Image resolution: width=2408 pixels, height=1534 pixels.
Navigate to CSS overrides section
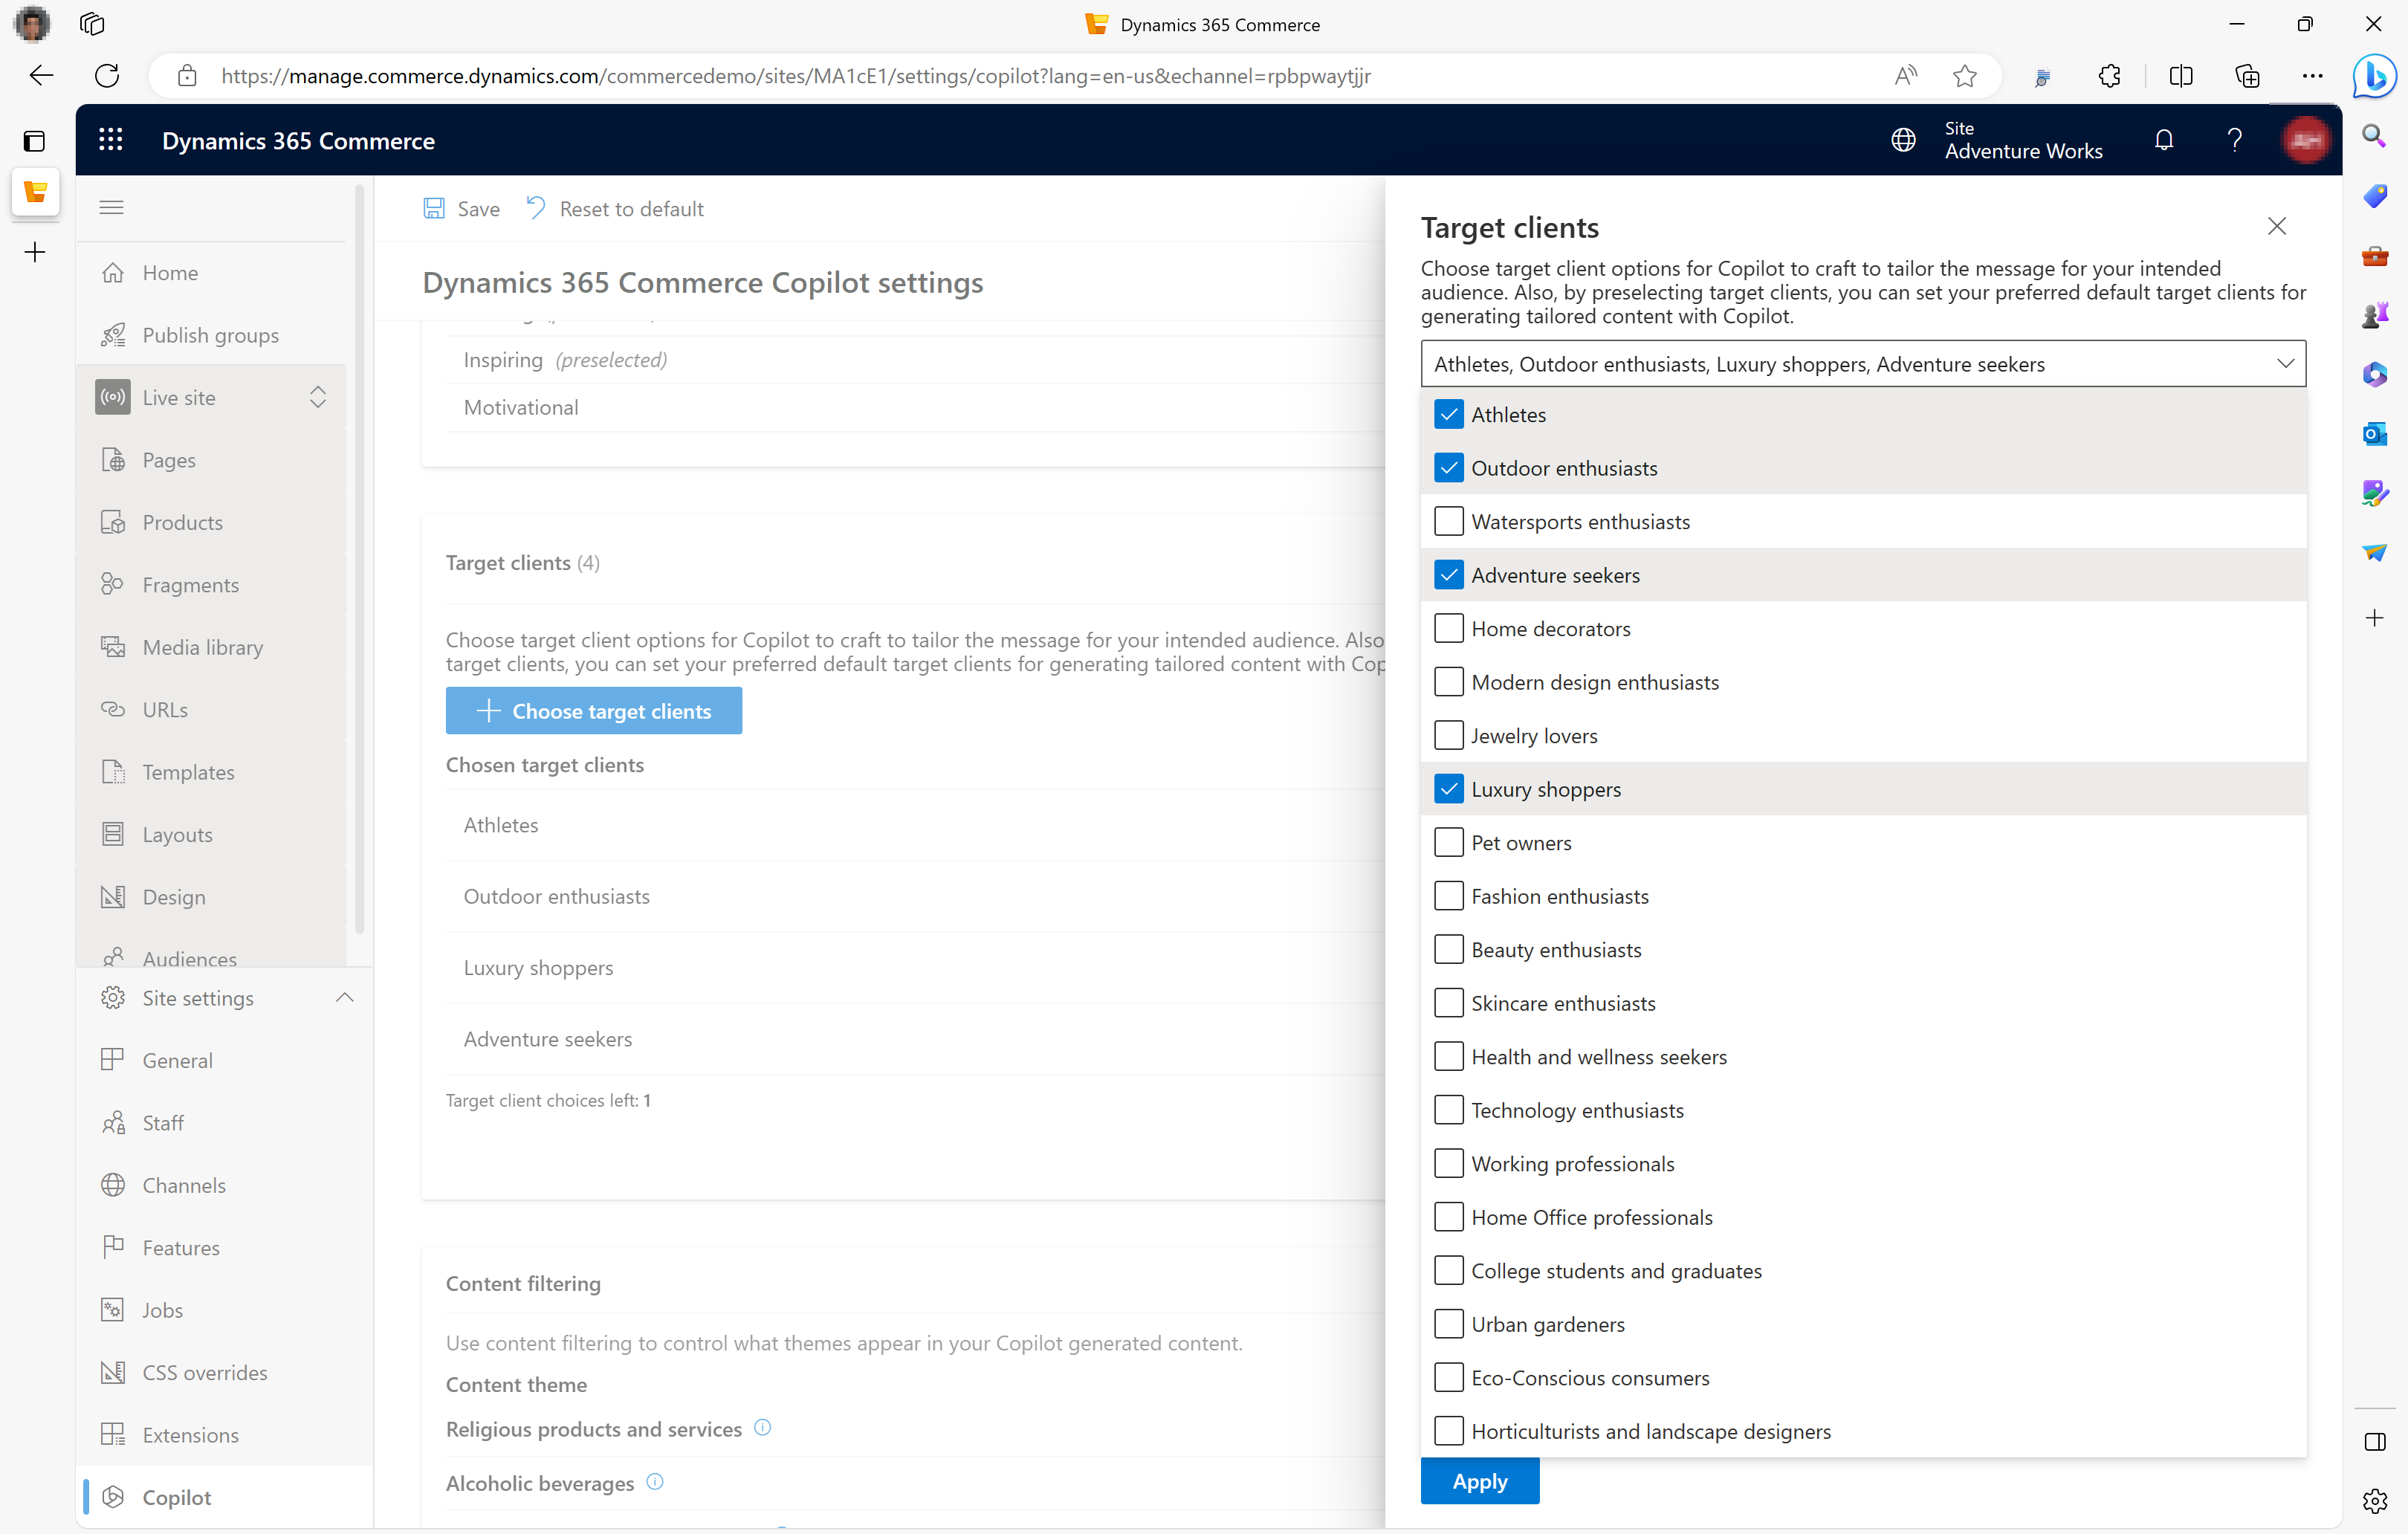(204, 1373)
